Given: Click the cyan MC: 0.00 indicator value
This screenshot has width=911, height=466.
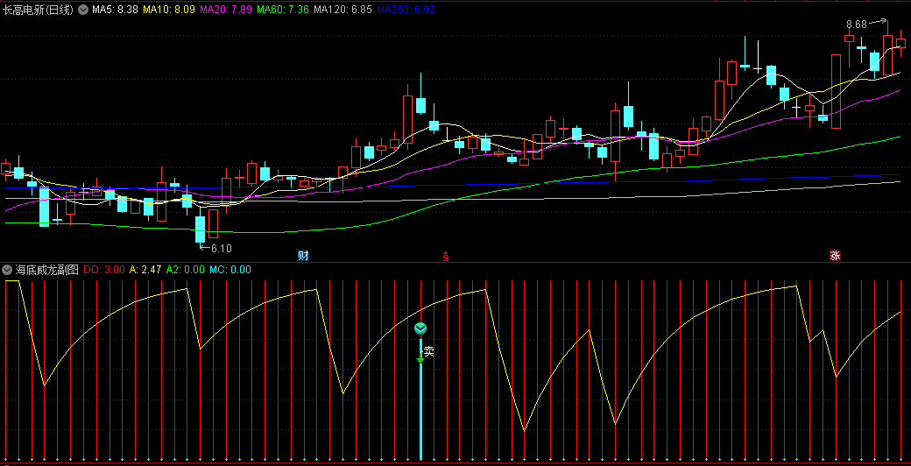Looking at the screenshot, I should click(231, 270).
